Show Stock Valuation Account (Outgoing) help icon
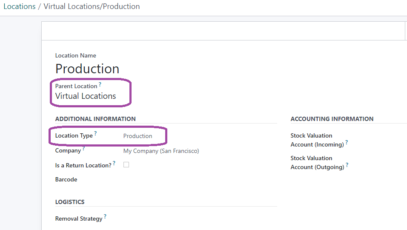This screenshot has height=230, width=407. (347, 165)
